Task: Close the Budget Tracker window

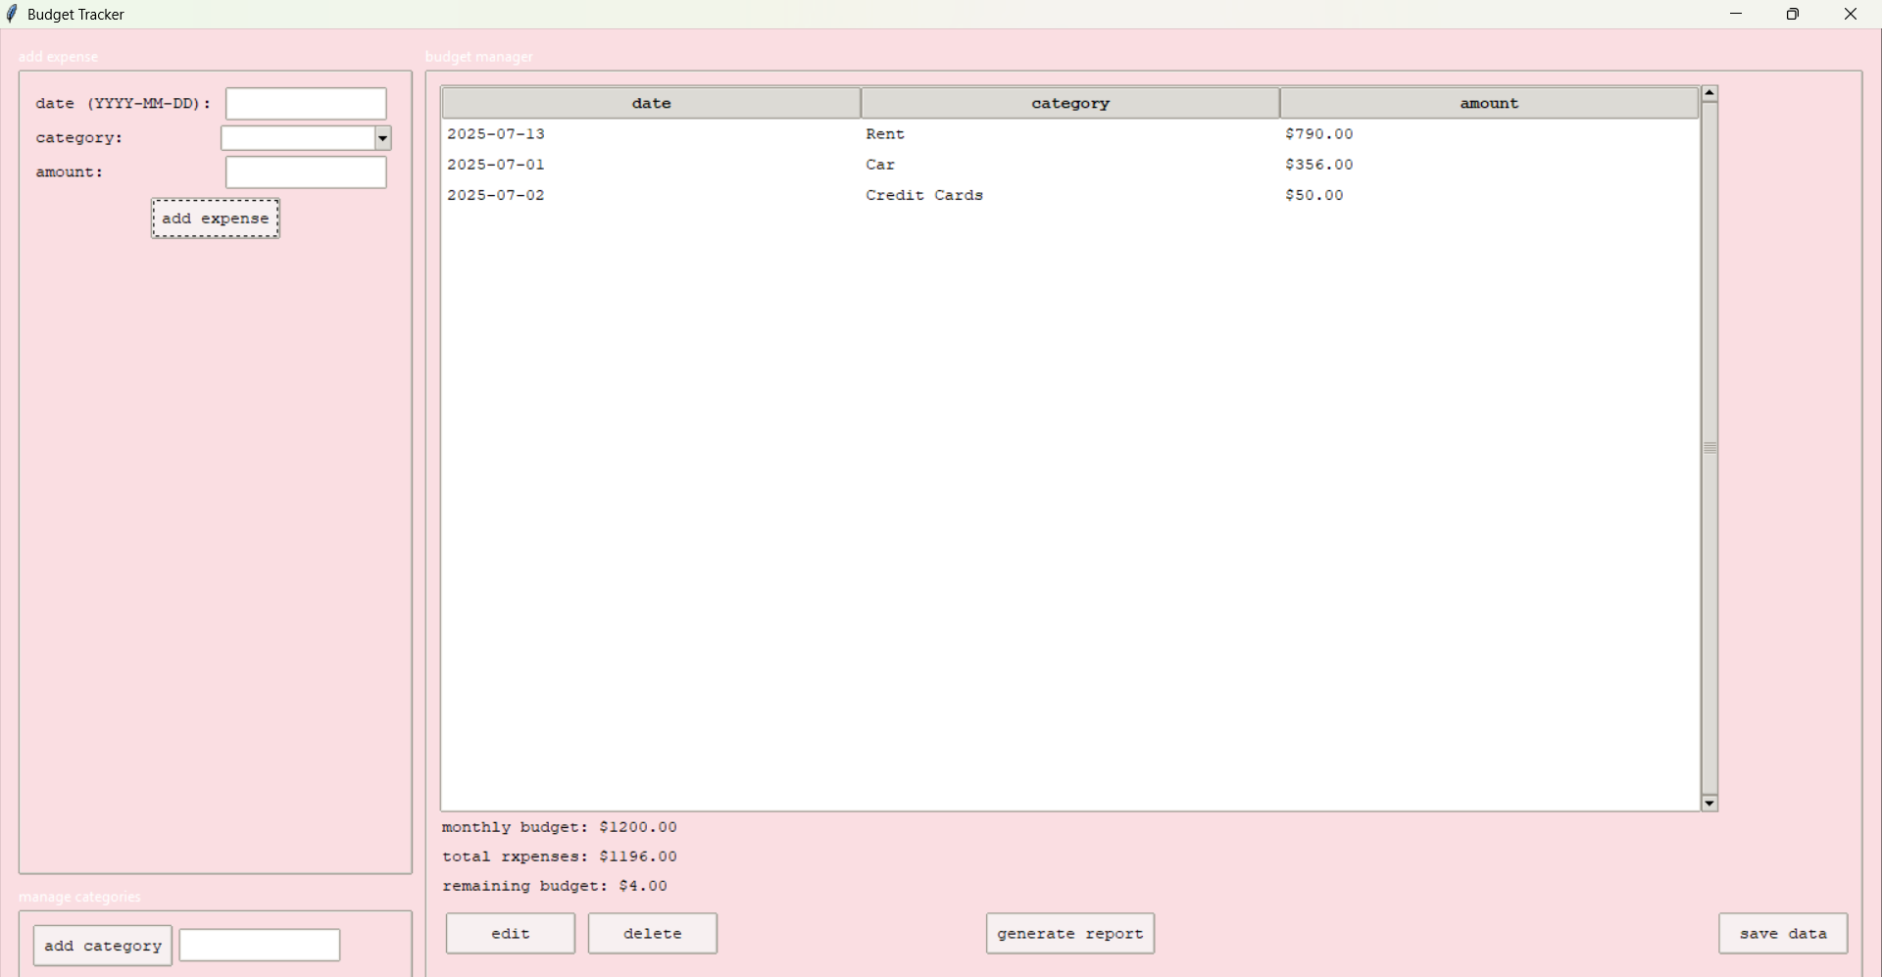Action: click(x=1851, y=15)
